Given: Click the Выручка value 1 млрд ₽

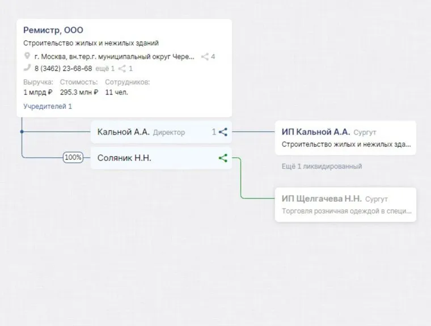Looking at the screenshot, I should [x=38, y=92].
